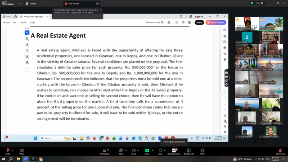This screenshot has width=288, height=162.
Task: Star the A Real Estate Agent.pdf tab
Action: pyautogui.click(x=21, y=17)
